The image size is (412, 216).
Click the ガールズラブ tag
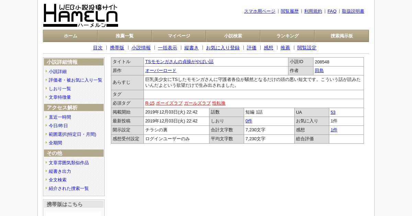pos(197,103)
